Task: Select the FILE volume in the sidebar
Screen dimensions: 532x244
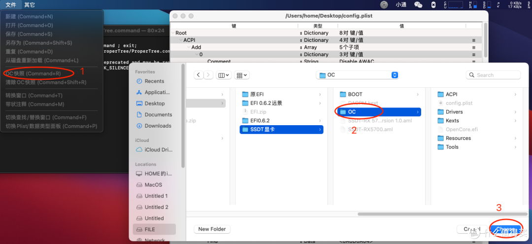Action: (154, 229)
